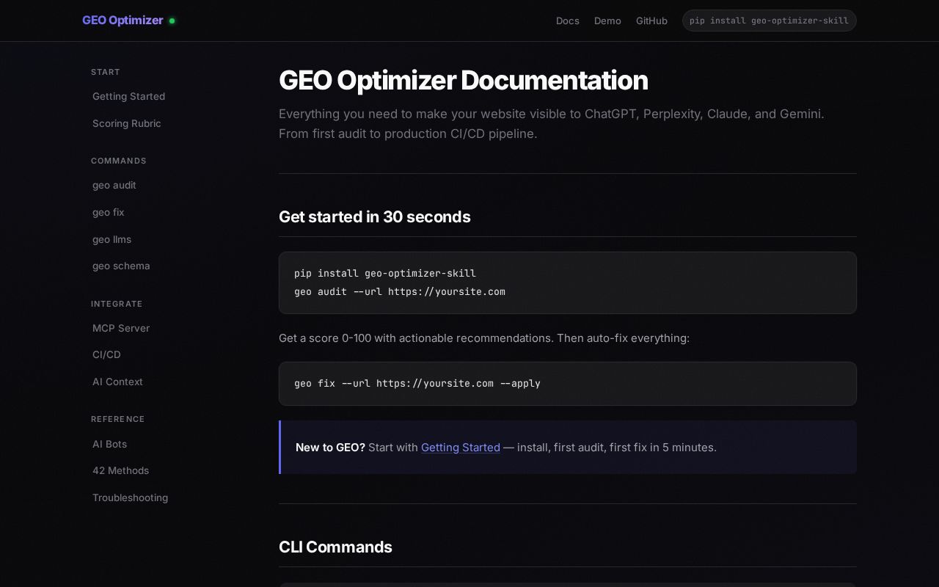Screen dimensions: 939x587
Task: Click the 'New to GEO?' bold callout text
Action: pyautogui.click(x=330, y=447)
